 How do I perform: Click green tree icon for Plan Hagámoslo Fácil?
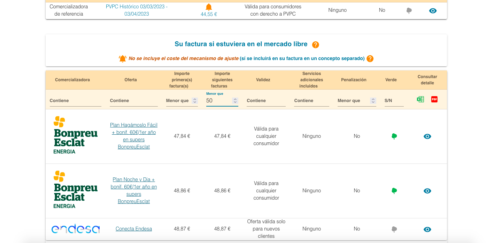pyautogui.click(x=394, y=136)
